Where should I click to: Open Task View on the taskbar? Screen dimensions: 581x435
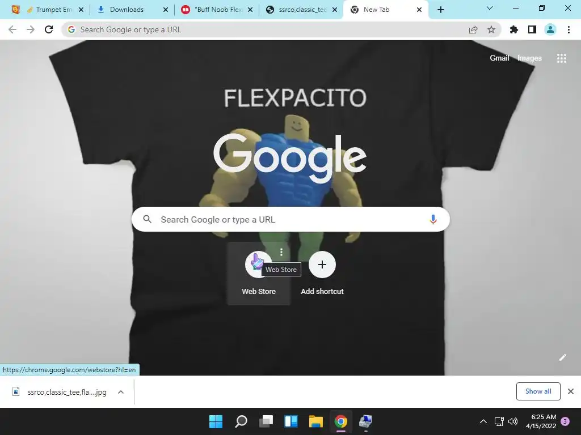click(266, 421)
